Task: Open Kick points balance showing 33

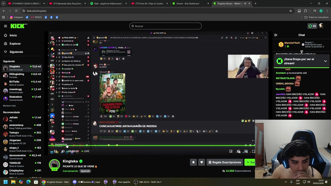Action: pos(312,26)
